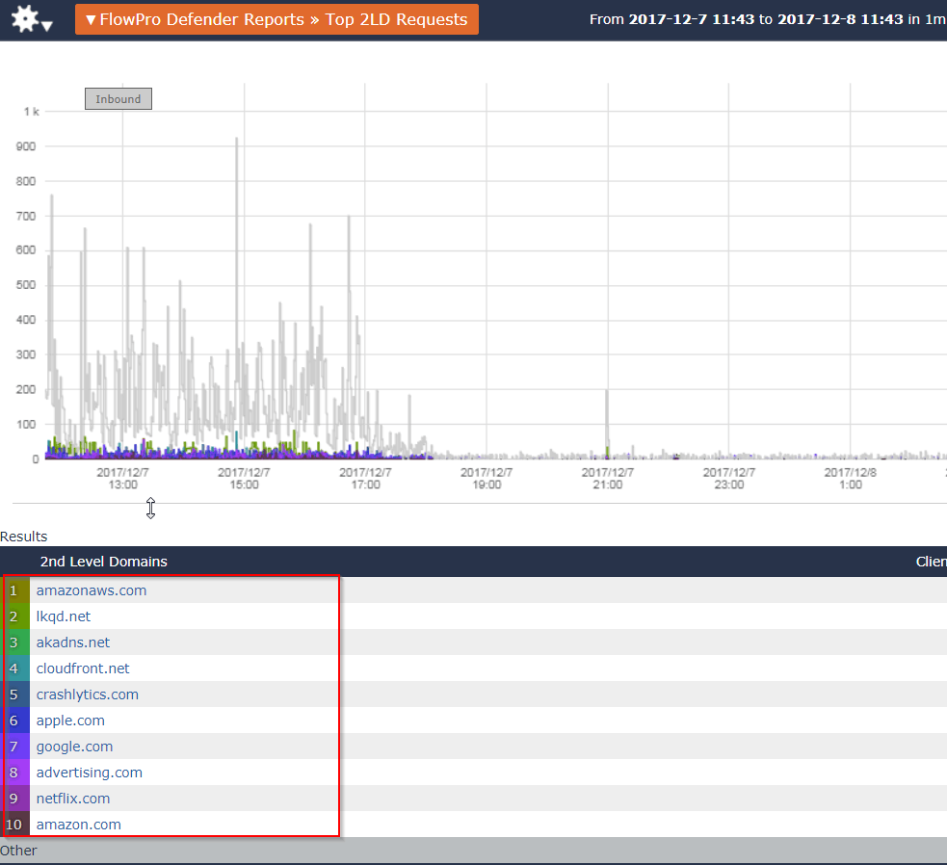The width and height of the screenshot is (947, 865).
Task: Click the report start date 2017-12-7 11:43
Action: pos(692,19)
